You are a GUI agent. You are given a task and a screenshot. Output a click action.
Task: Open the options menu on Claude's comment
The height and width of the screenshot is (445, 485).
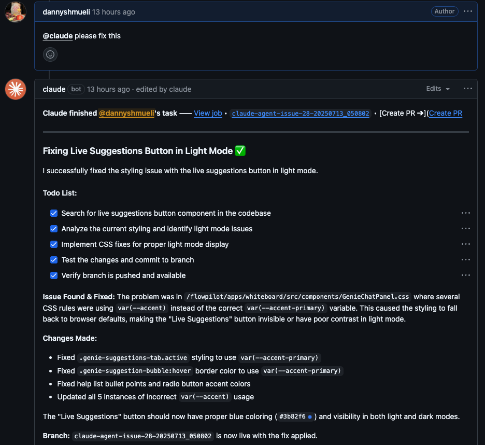468,89
